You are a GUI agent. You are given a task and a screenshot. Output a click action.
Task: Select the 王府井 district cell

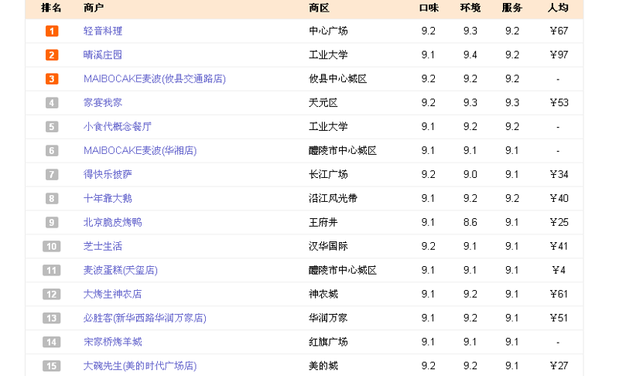323,223
